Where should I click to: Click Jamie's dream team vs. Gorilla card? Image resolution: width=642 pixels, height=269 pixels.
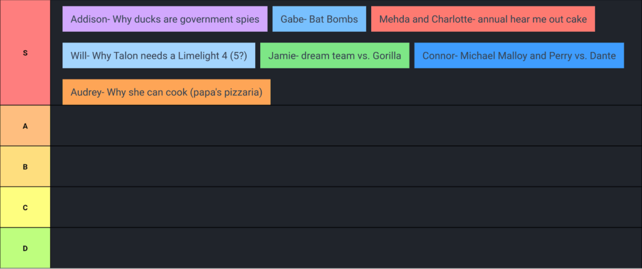(x=335, y=55)
